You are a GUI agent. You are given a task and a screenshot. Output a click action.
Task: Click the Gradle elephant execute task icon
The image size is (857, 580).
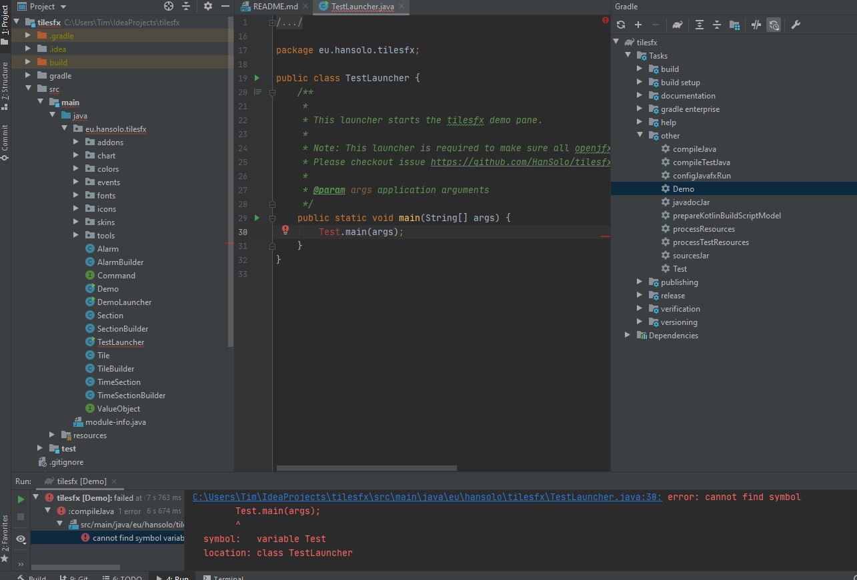(678, 25)
